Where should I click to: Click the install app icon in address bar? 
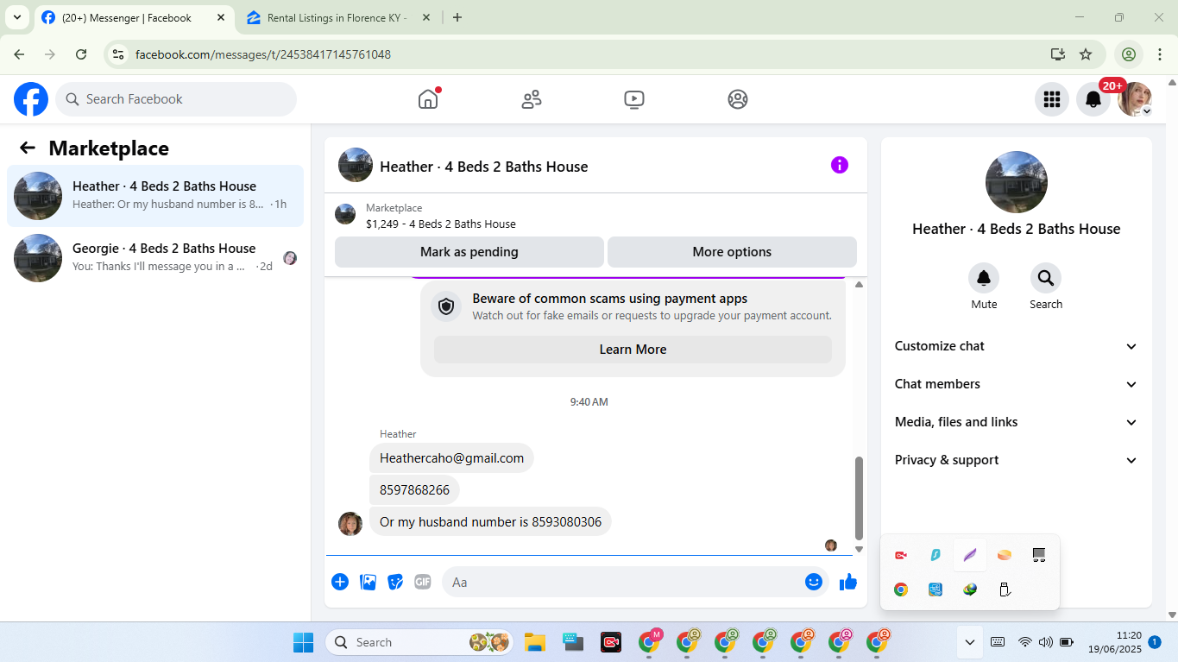point(1058,54)
